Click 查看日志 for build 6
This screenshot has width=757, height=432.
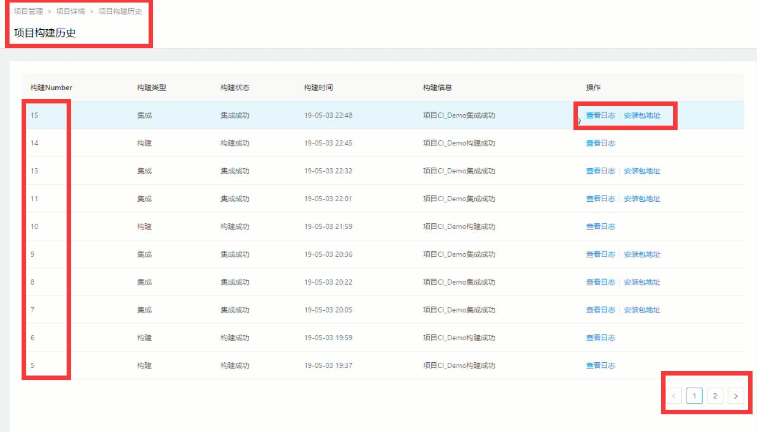point(601,337)
